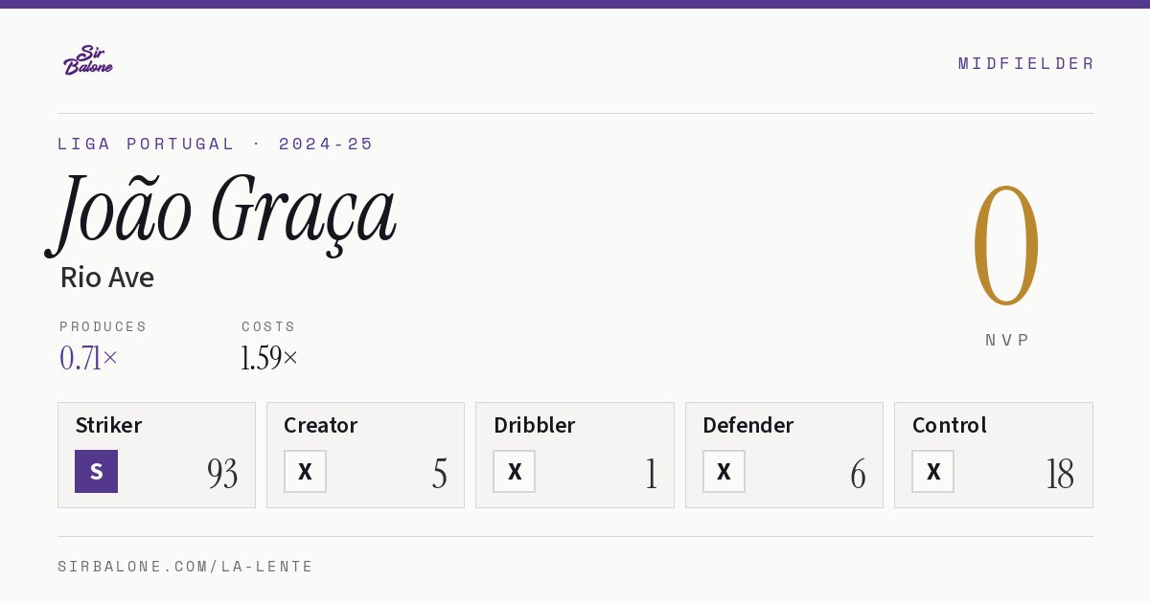Click the X badge in Defender card
The height and width of the screenshot is (603, 1150).
pyautogui.click(x=724, y=471)
